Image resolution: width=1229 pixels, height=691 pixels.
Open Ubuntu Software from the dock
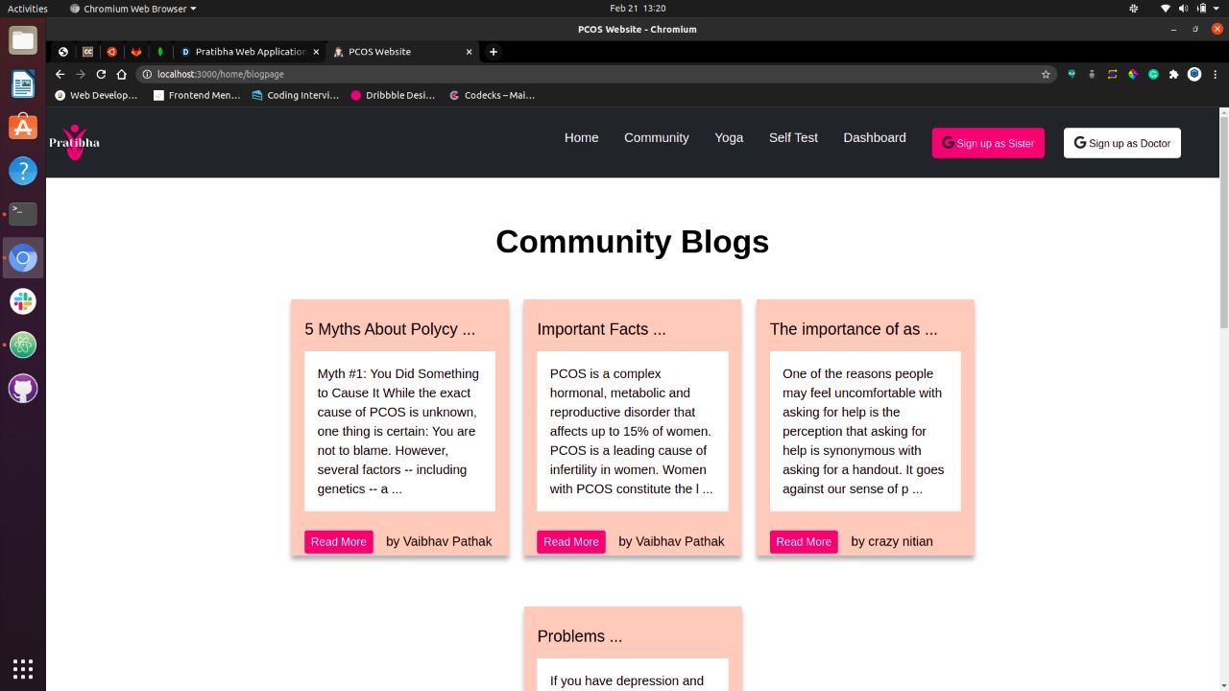point(23,128)
